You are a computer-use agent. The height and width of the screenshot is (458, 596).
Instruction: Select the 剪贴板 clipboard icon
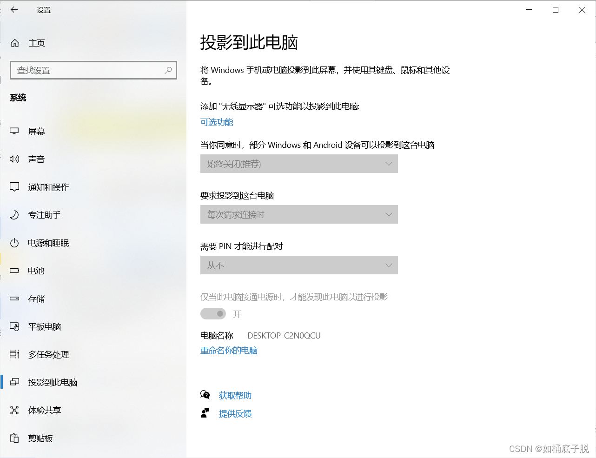coord(14,438)
